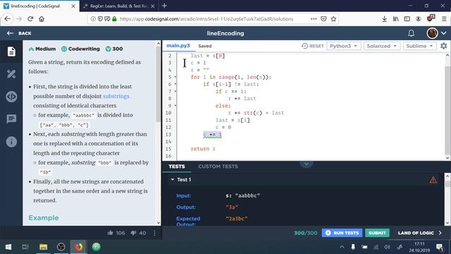Close the RegExr browser tab
Screen dimensions: 451x254
click(153, 6)
